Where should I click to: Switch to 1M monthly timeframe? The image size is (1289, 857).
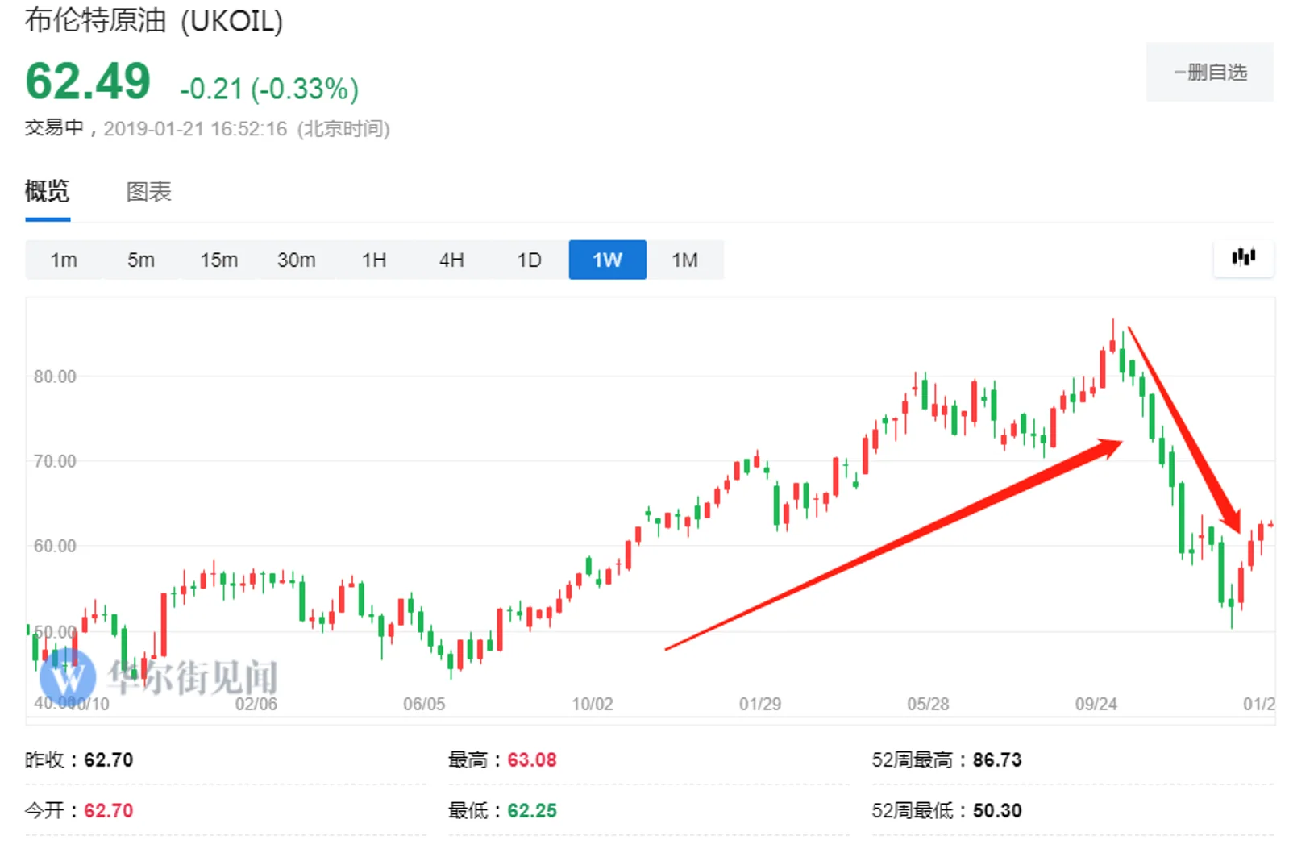click(x=684, y=260)
